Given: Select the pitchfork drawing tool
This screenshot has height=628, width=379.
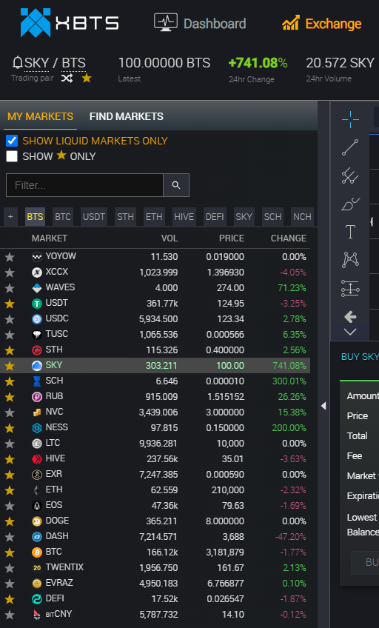Looking at the screenshot, I should point(350,176).
